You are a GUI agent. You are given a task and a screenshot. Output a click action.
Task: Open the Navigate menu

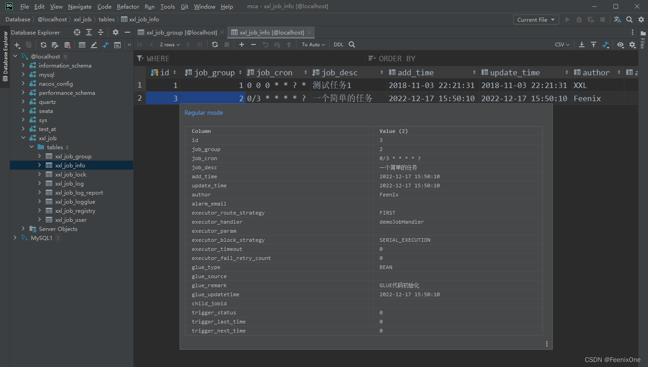pos(80,6)
